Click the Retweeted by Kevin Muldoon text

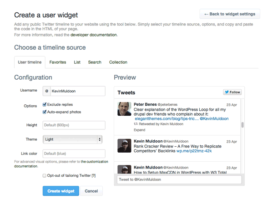point(161,124)
